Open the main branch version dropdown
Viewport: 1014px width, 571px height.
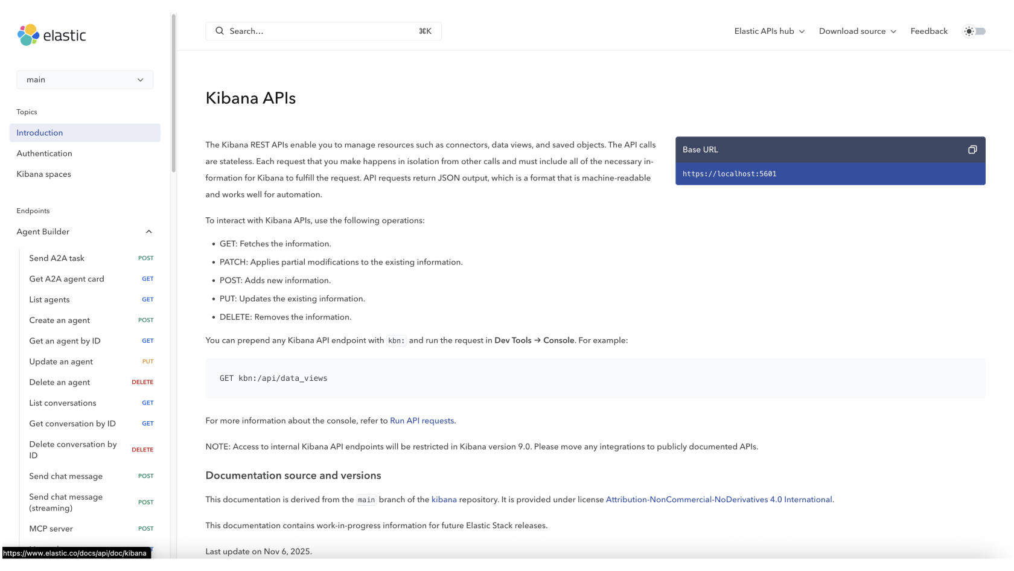pos(84,80)
